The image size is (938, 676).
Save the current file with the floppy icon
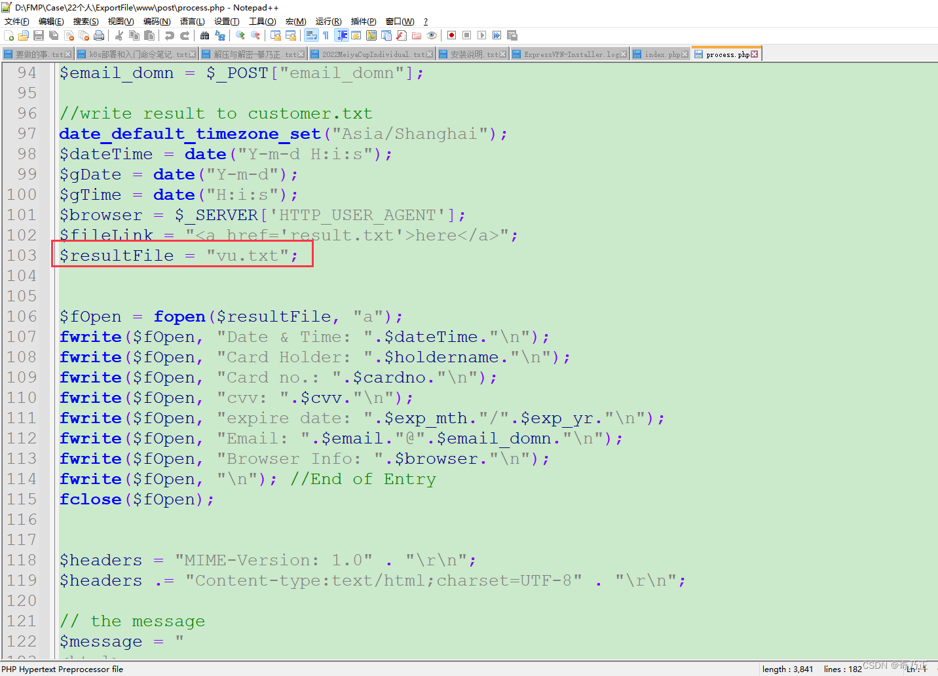point(39,35)
